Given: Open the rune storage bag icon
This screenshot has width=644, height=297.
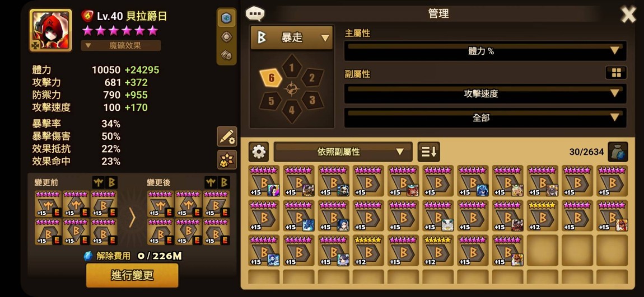Looking at the screenshot, I should (618, 152).
